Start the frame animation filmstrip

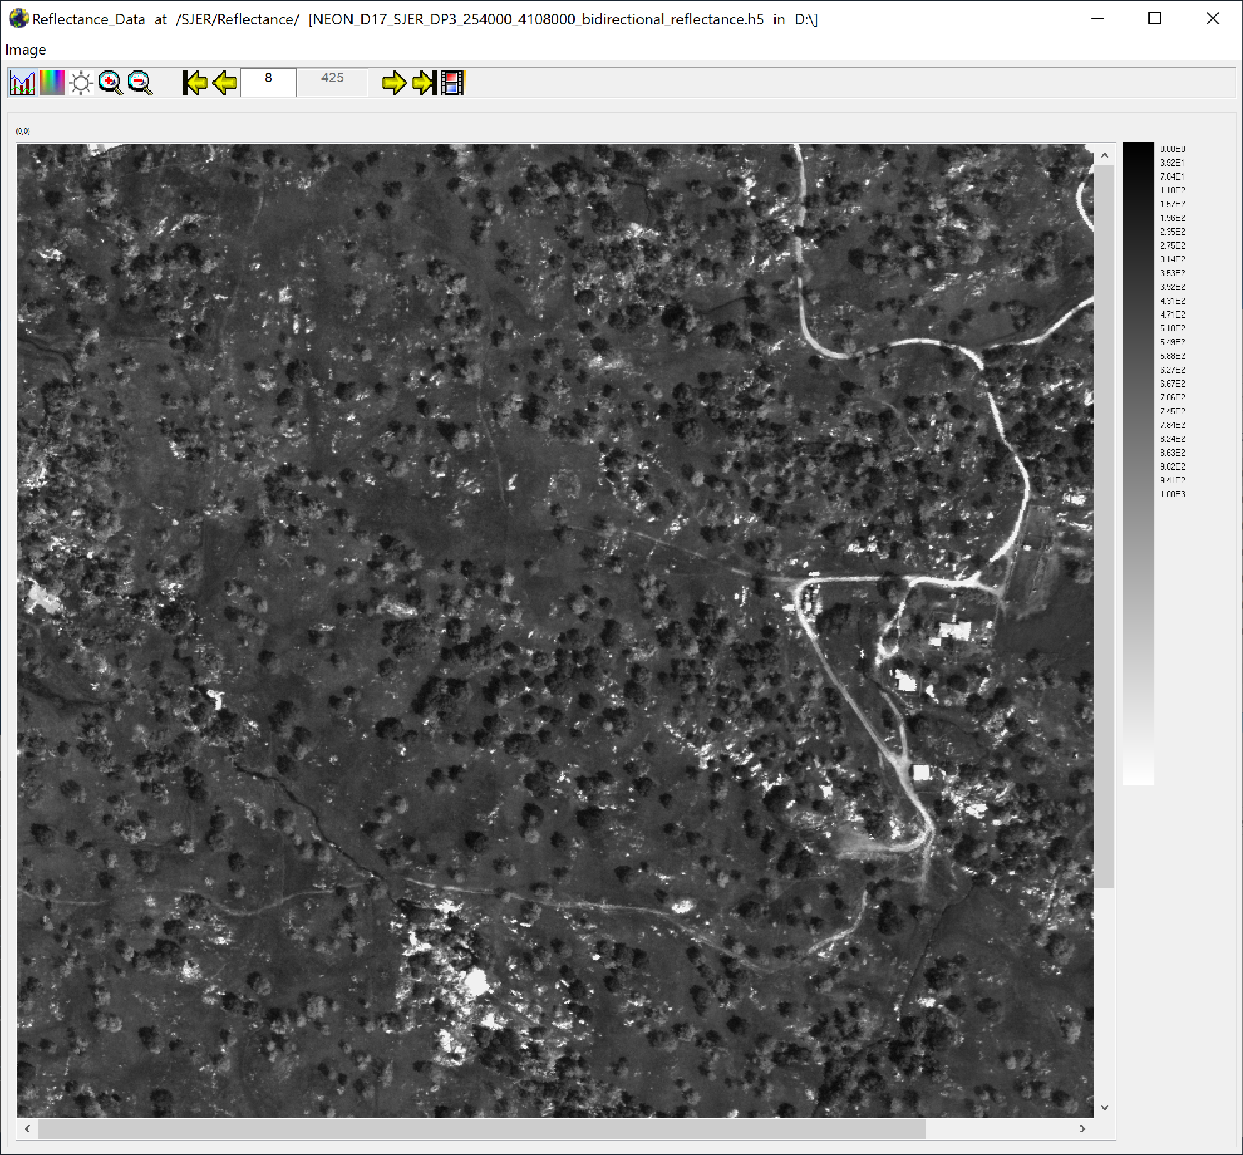click(x=452, y=83)
